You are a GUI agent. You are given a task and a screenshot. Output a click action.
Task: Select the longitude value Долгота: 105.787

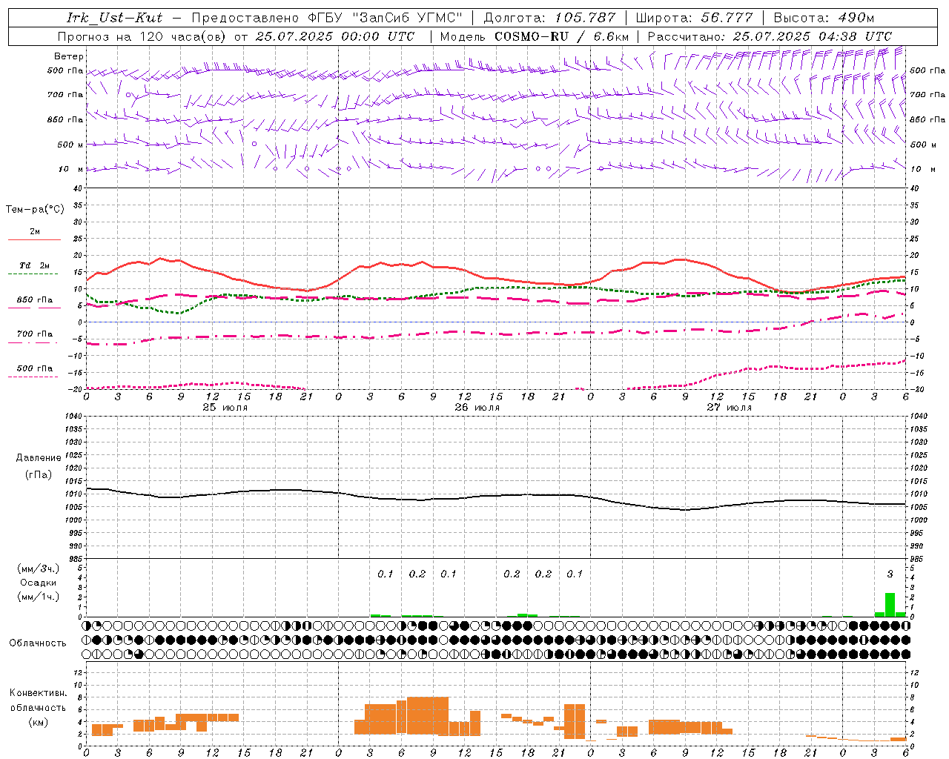point(549,18)
